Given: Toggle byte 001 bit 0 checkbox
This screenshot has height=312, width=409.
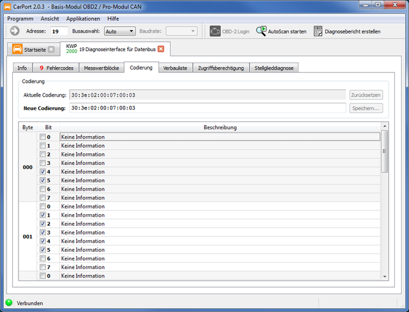Looking at the screenshot, I should [x=43, y=207].
